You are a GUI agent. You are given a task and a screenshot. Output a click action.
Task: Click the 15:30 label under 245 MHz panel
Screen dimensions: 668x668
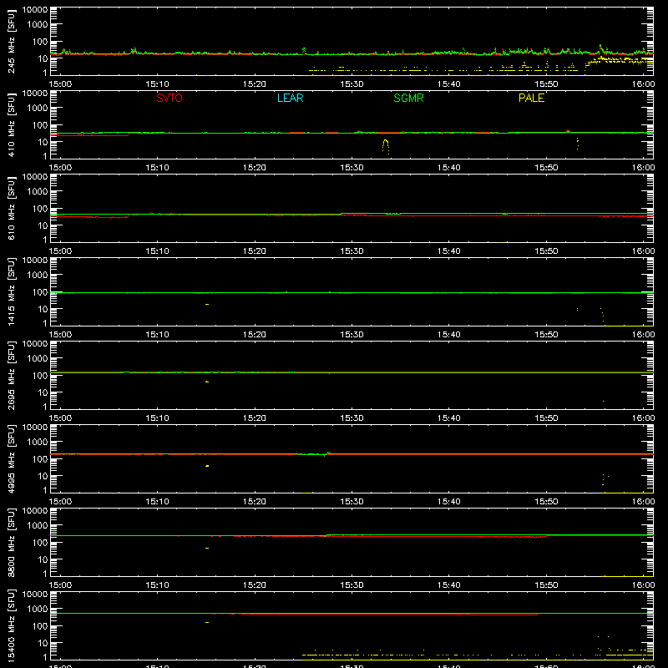tap(352, 84)
